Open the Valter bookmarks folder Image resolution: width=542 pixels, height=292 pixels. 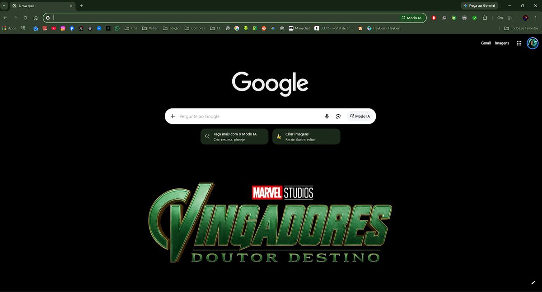(150, 28)
